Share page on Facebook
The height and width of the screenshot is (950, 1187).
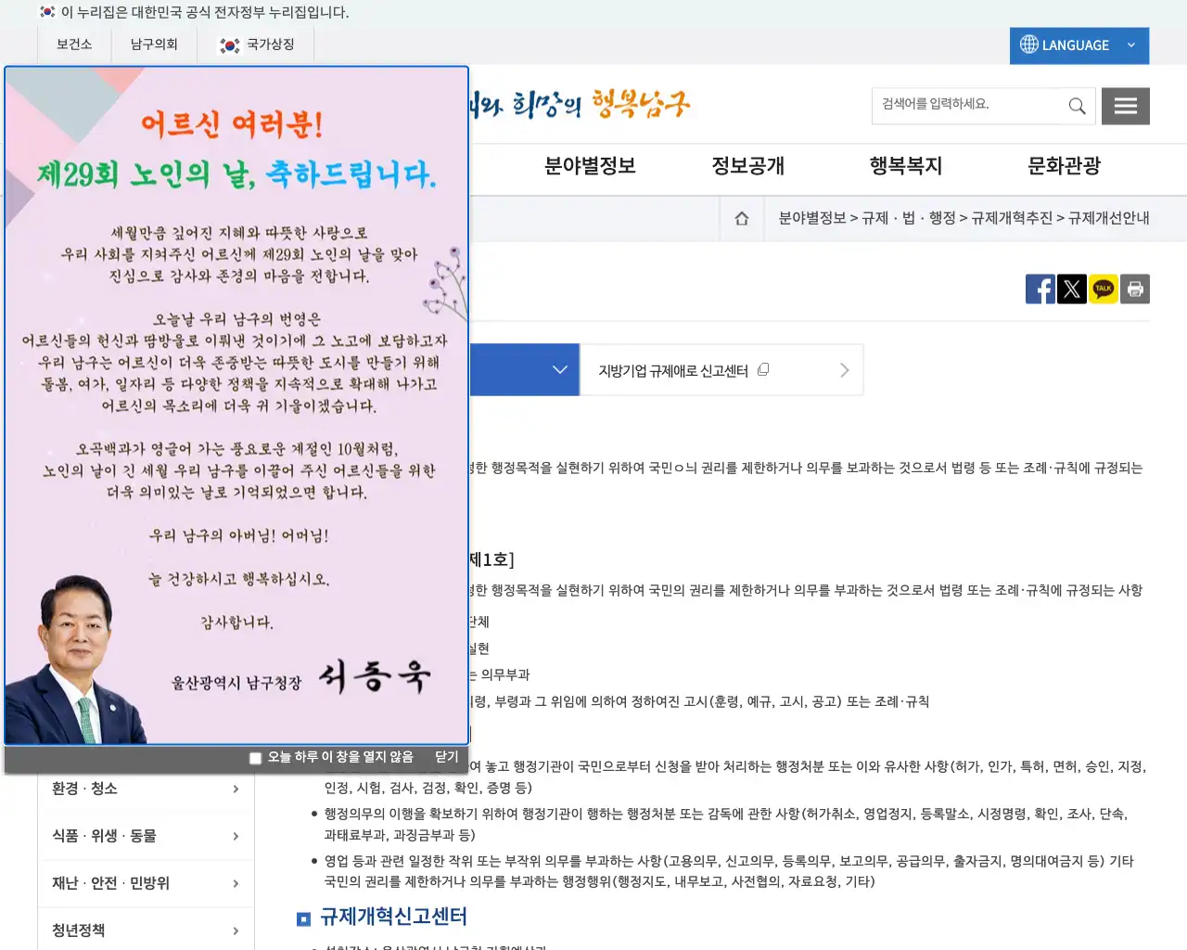click(x=1040, y=289)
